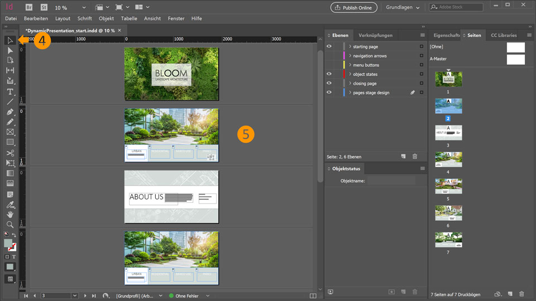Click the trash icon in Ebenen panel
Screen dimensions: 536x301
(414, 157)
